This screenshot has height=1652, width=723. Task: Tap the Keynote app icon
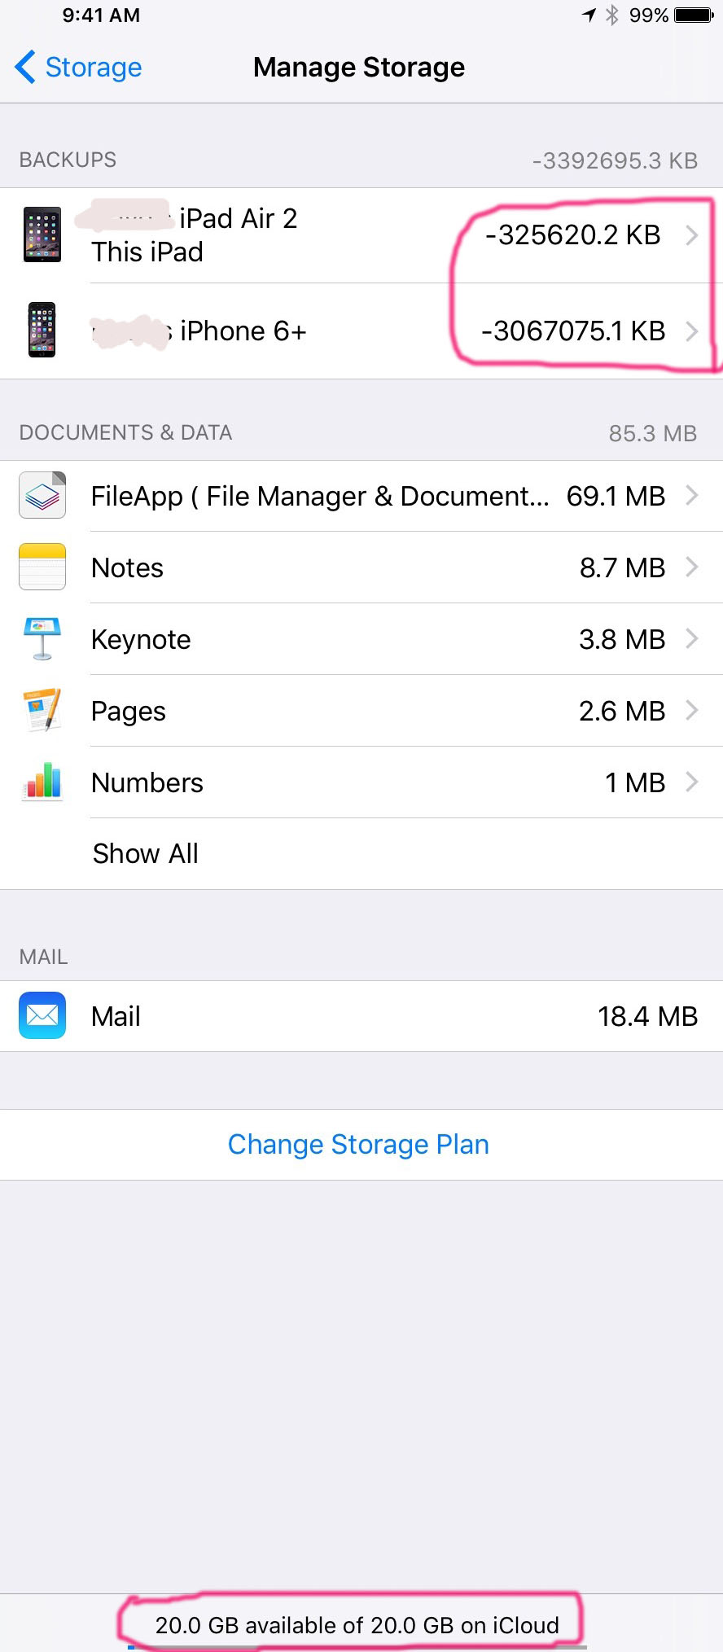click(42, 639)
